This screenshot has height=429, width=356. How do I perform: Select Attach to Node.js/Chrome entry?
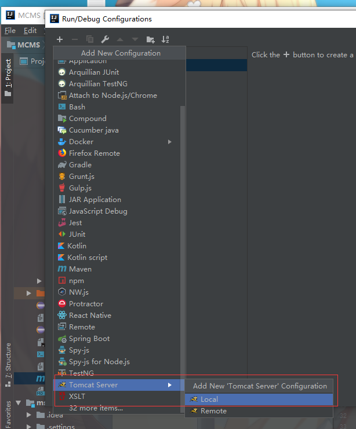coord(117,96)
